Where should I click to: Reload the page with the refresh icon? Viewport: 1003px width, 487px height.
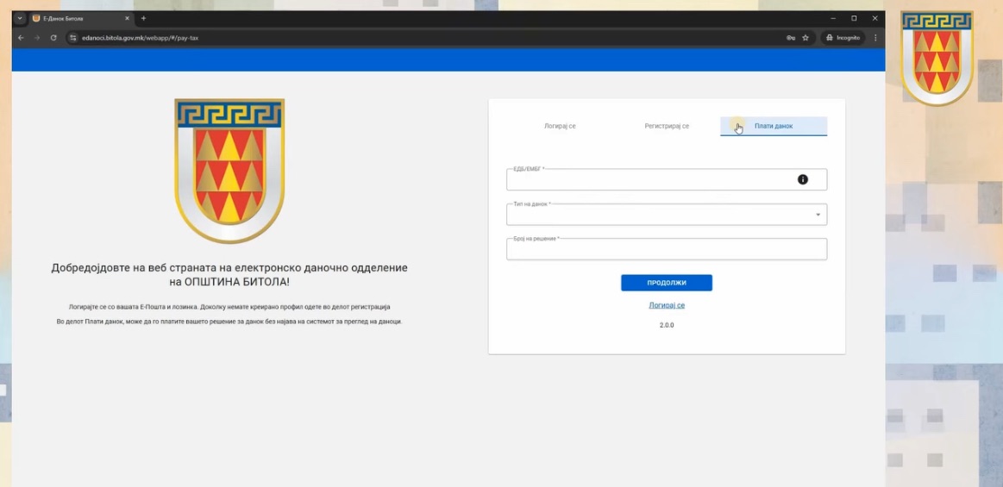tap(53, 38)
